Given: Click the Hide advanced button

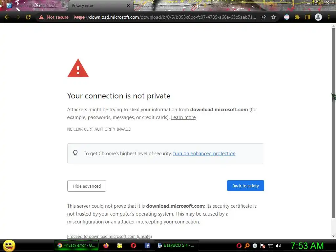Looking at the screenshot, I should coord(87,186).
